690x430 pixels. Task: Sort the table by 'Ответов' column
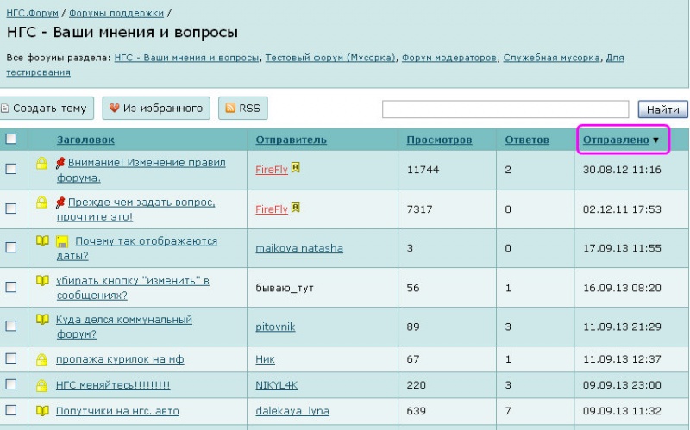coord(527,140)
